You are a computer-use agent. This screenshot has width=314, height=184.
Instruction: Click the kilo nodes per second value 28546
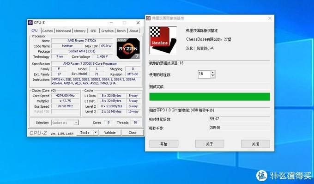[240, 128]
